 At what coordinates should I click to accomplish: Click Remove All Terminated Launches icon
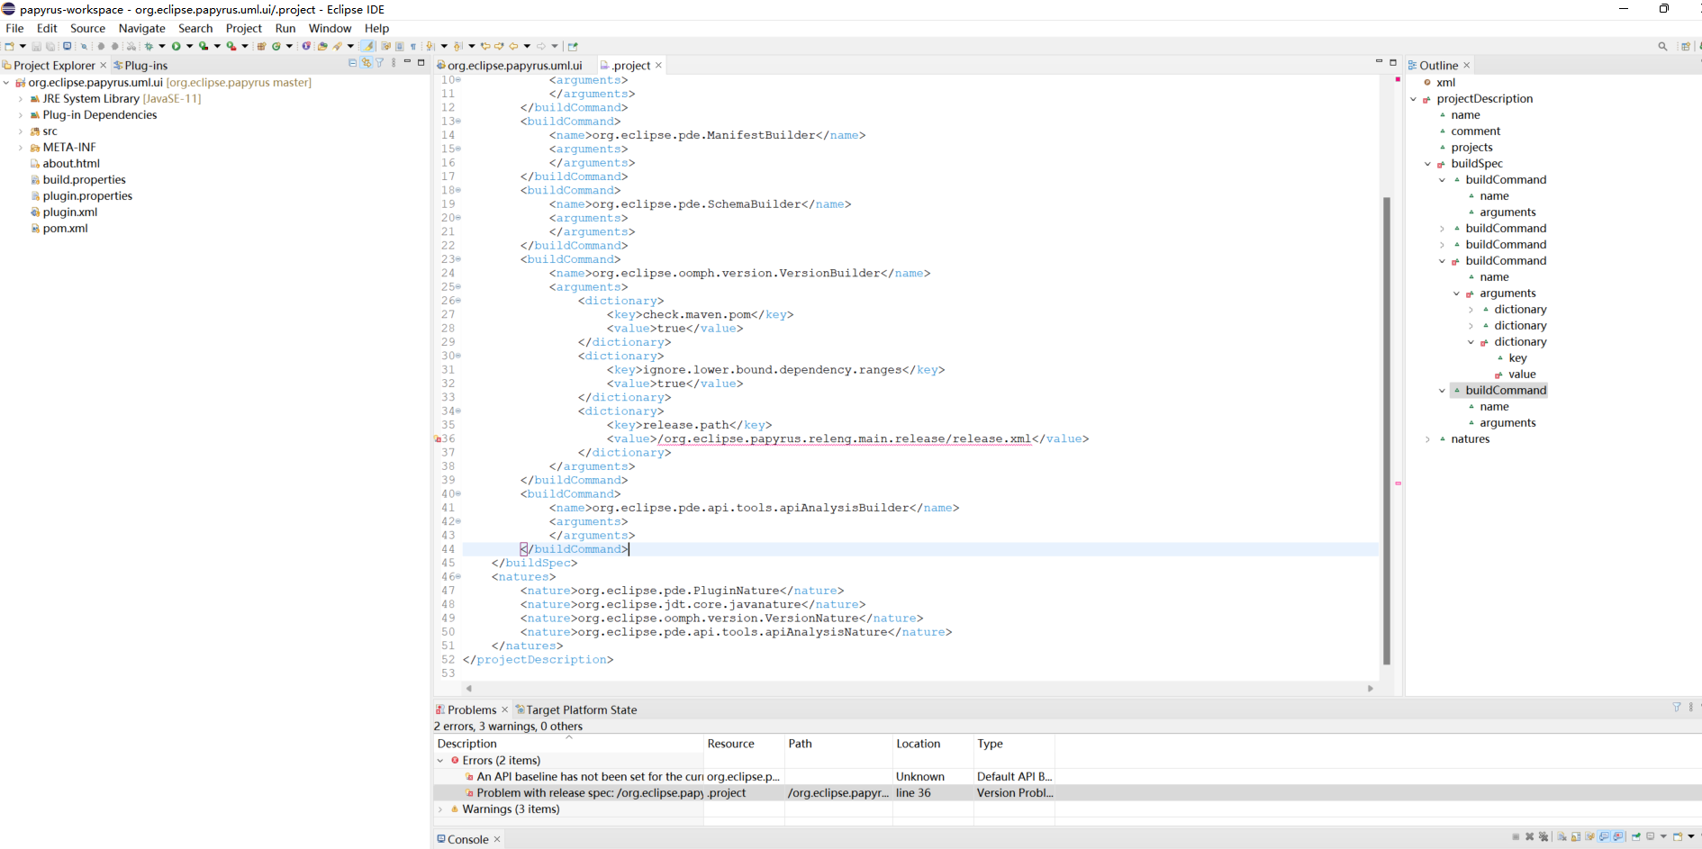click(1544, 836)
